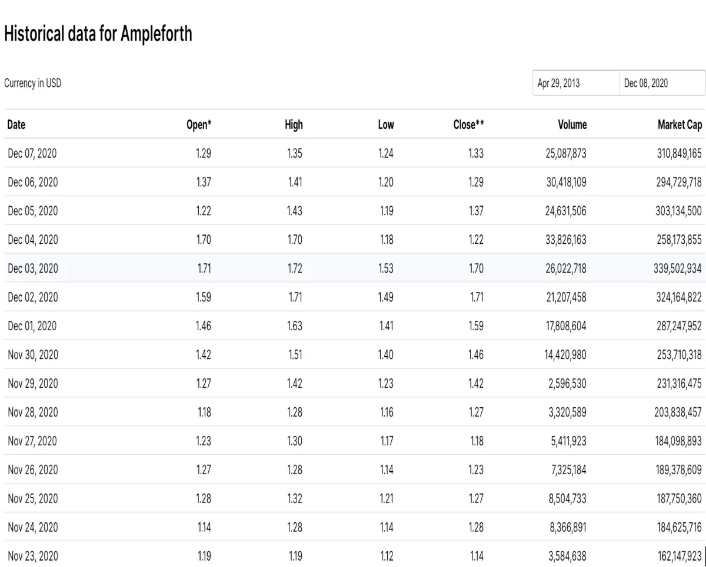Select the Nov 23, 2020 date cell

point(33,556)
